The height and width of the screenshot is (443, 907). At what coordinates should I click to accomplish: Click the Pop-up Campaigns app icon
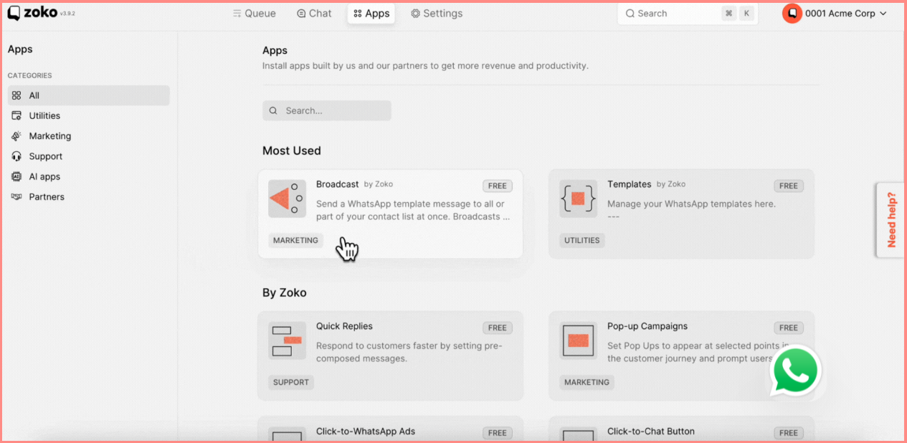coord(578,340)
